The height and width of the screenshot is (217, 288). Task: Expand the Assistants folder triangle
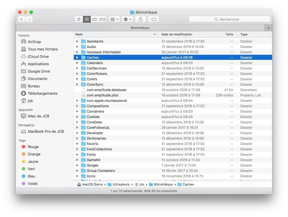77,41
